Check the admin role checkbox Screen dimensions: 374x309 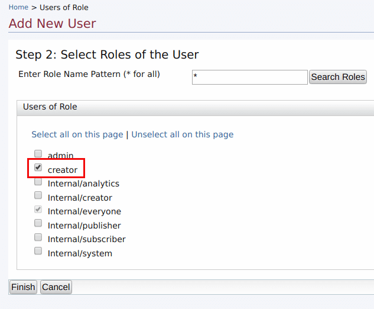(38, 154)
